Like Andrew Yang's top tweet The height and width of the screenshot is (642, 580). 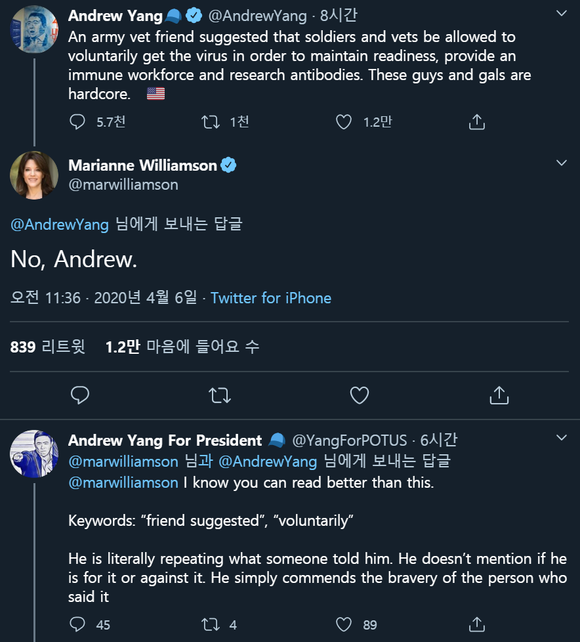344,122
